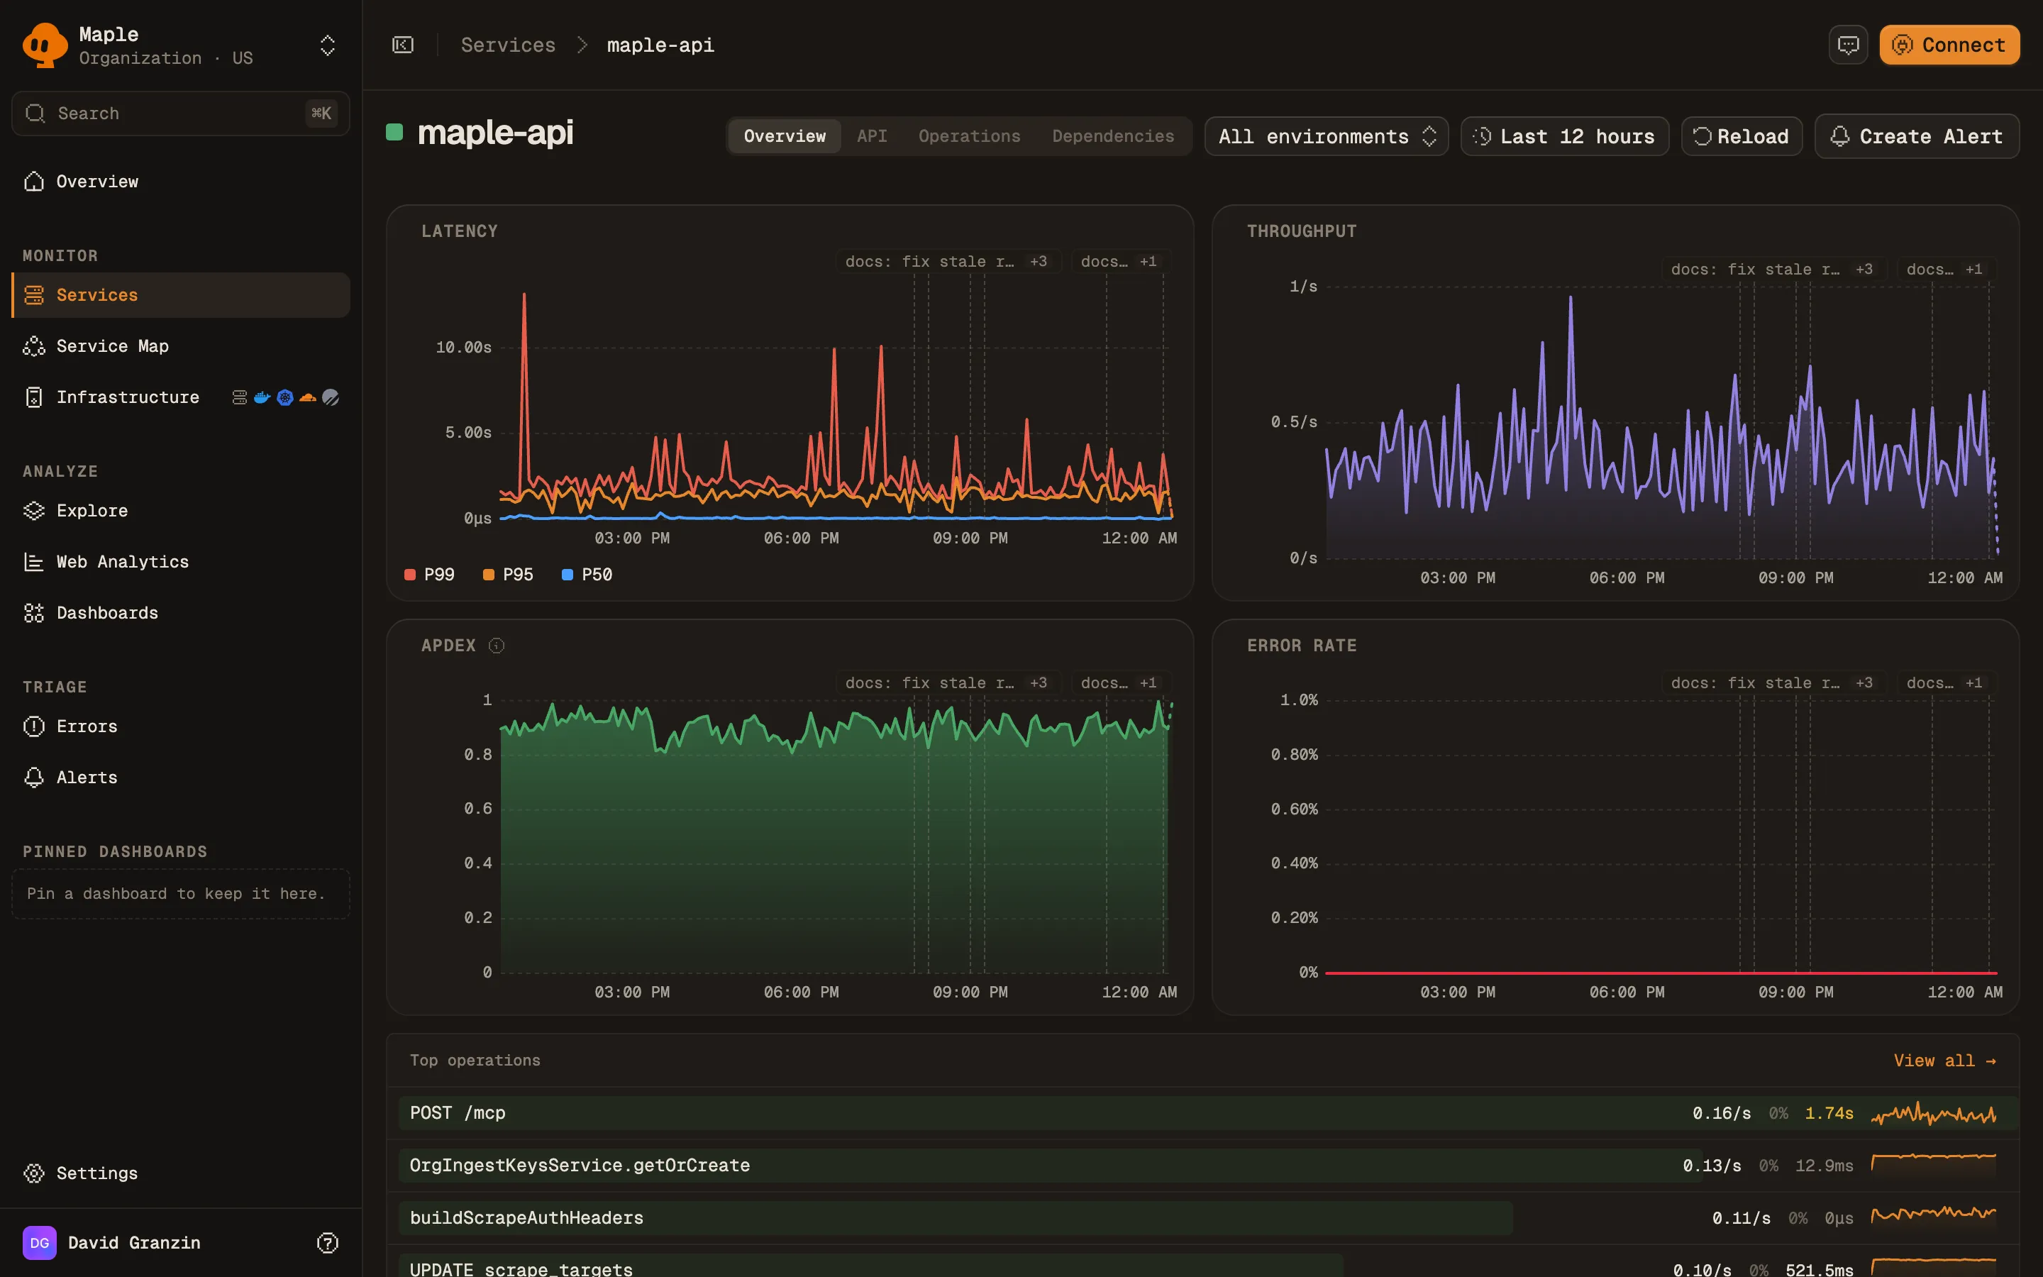Click the server stack icon next to Infrastructure
Viewport: 2043px width, 1277px height.
point(240,397)
